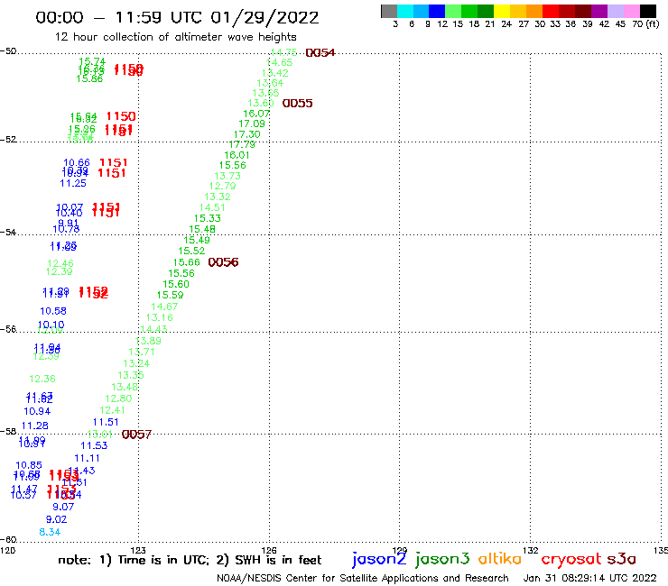Click subtitle '12 hour collection of altimeter wave heights'

click(x=175, y=37)
